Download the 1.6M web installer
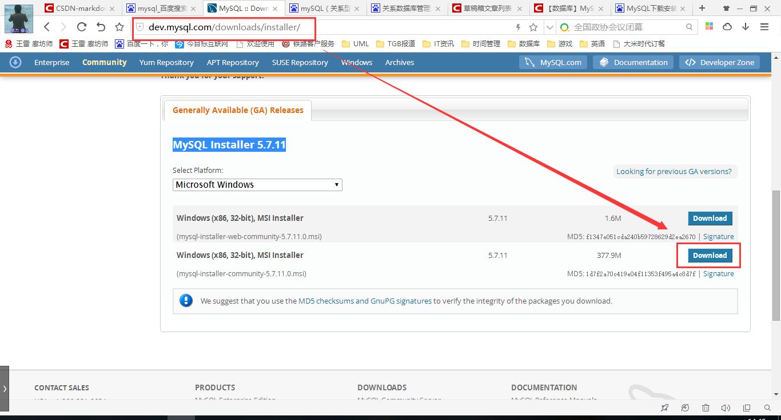 710,218
